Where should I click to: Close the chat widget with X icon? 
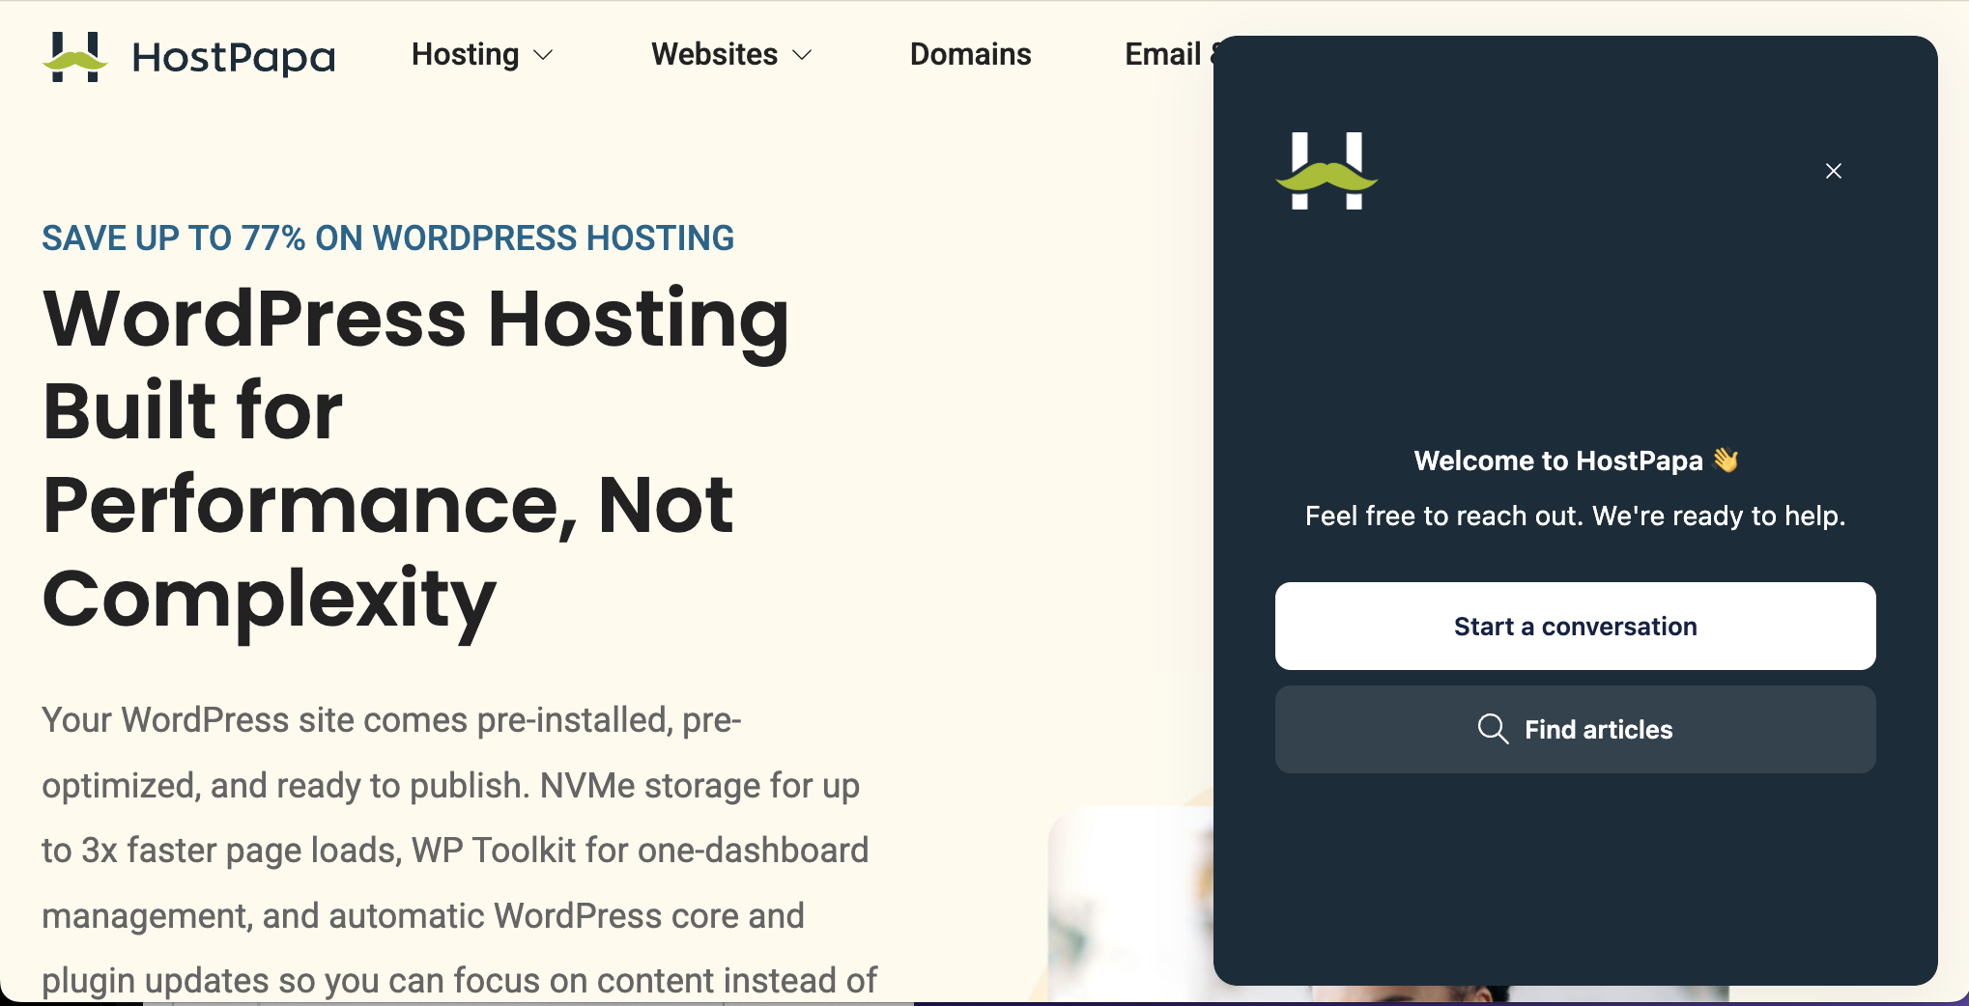coord(1833,171)
